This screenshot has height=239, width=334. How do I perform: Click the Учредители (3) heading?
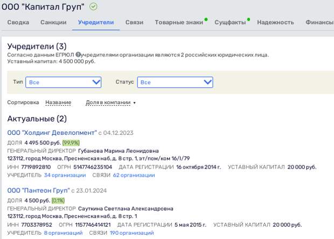pos(37,46)
